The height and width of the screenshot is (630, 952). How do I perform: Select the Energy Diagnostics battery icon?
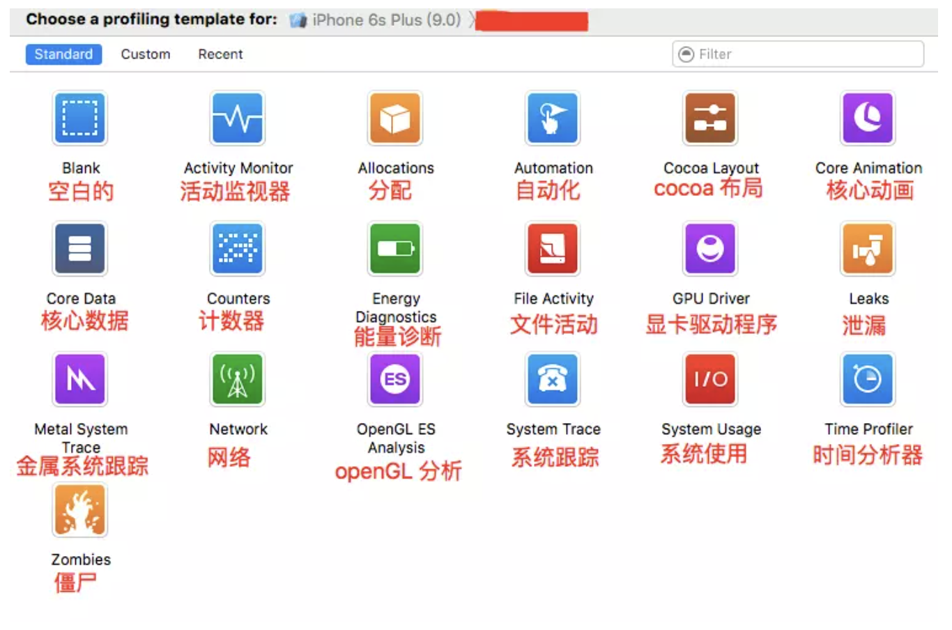coord(395,248)
